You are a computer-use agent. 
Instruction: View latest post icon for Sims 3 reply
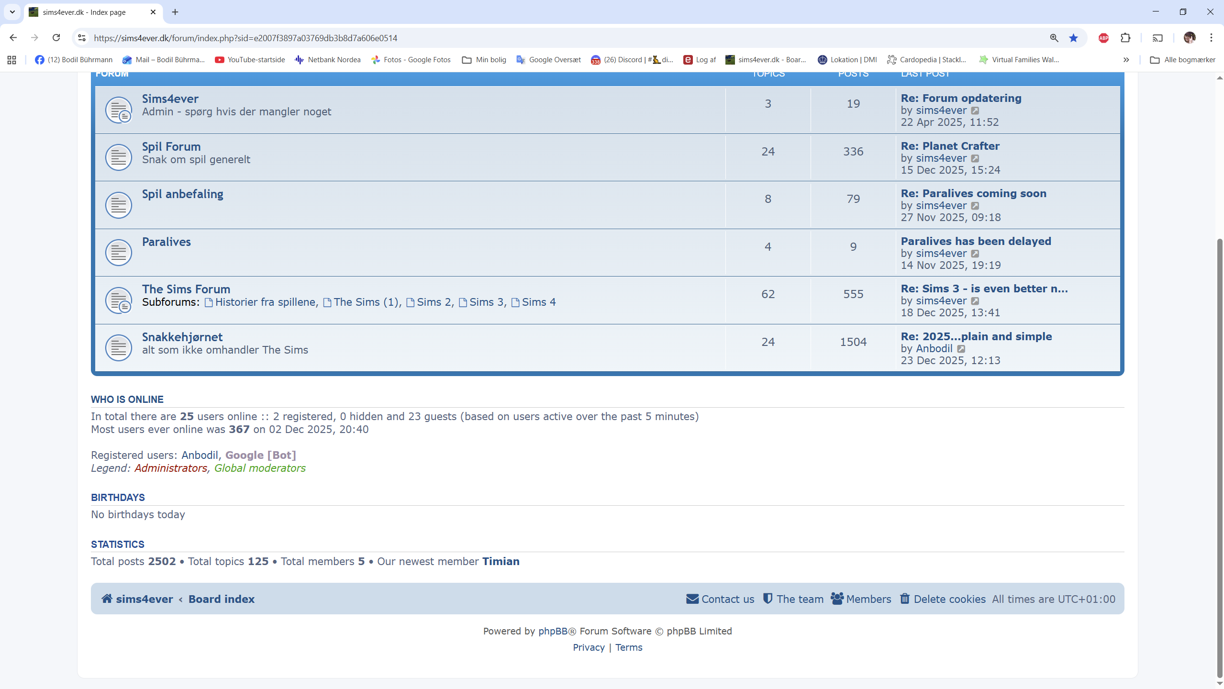(975, 301)
